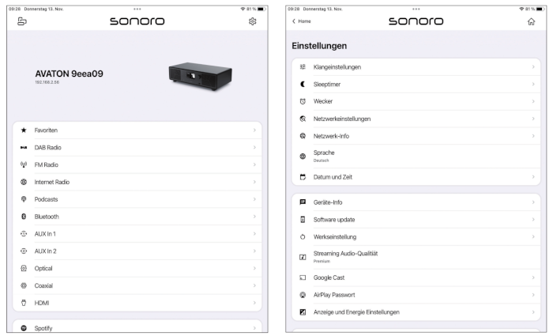Go home using the house icon
This screenshot has width=553, height=336.
(x=531, y=21)
